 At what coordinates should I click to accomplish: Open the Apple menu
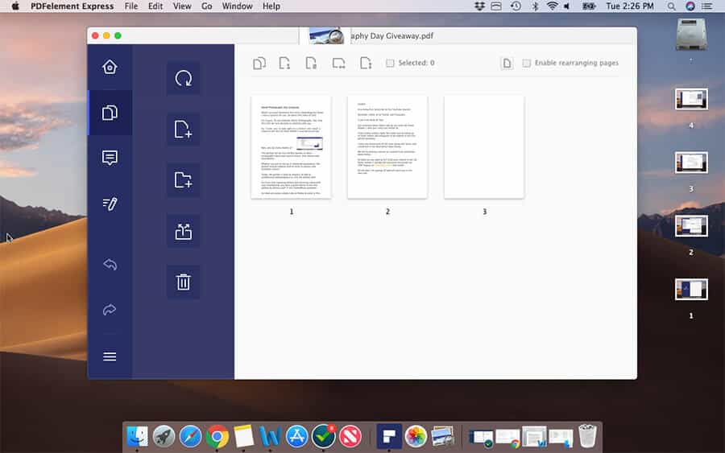click(x=15, y=6)
